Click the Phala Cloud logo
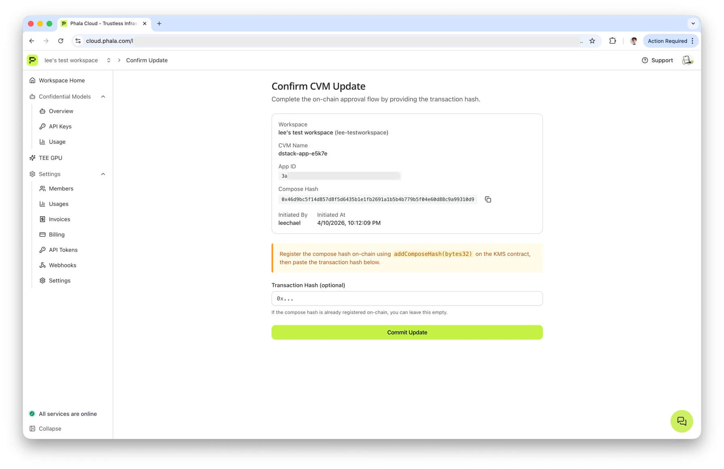724x469 pixels. [x=32, y=60]
